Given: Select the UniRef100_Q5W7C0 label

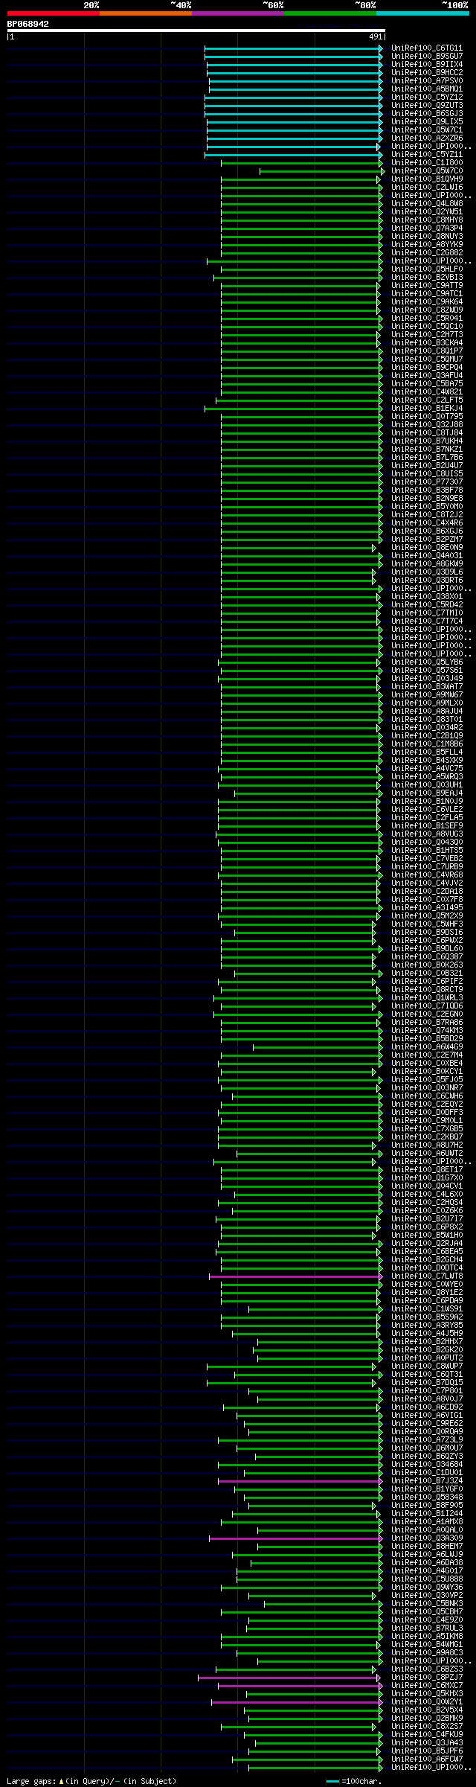Looking at the screenshot, I should click(427, 171).
